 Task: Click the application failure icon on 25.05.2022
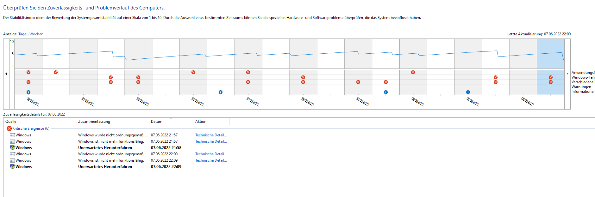pyautogui.click(x=193, y=72)
